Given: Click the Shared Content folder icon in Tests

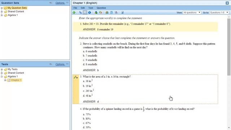Looking at the screenshot, I should tap(6, 73).
